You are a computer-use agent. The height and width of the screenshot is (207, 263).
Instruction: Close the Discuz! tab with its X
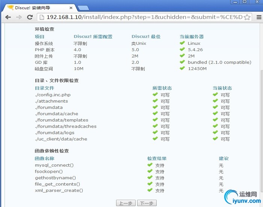pyautogui.click(x=71, y=8)
